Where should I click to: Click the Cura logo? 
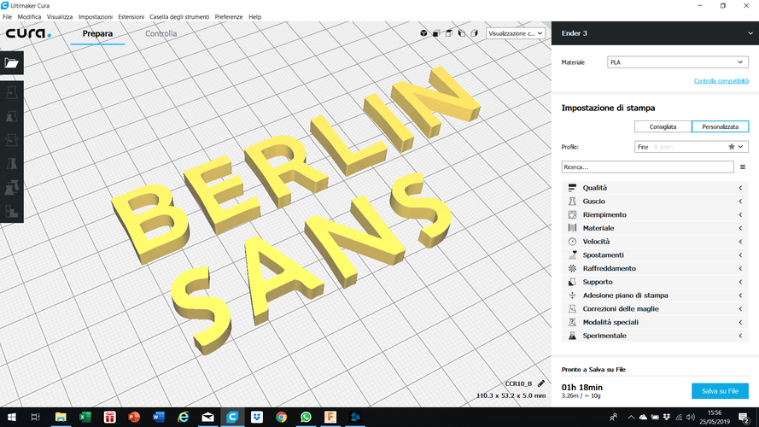[28, 33]
